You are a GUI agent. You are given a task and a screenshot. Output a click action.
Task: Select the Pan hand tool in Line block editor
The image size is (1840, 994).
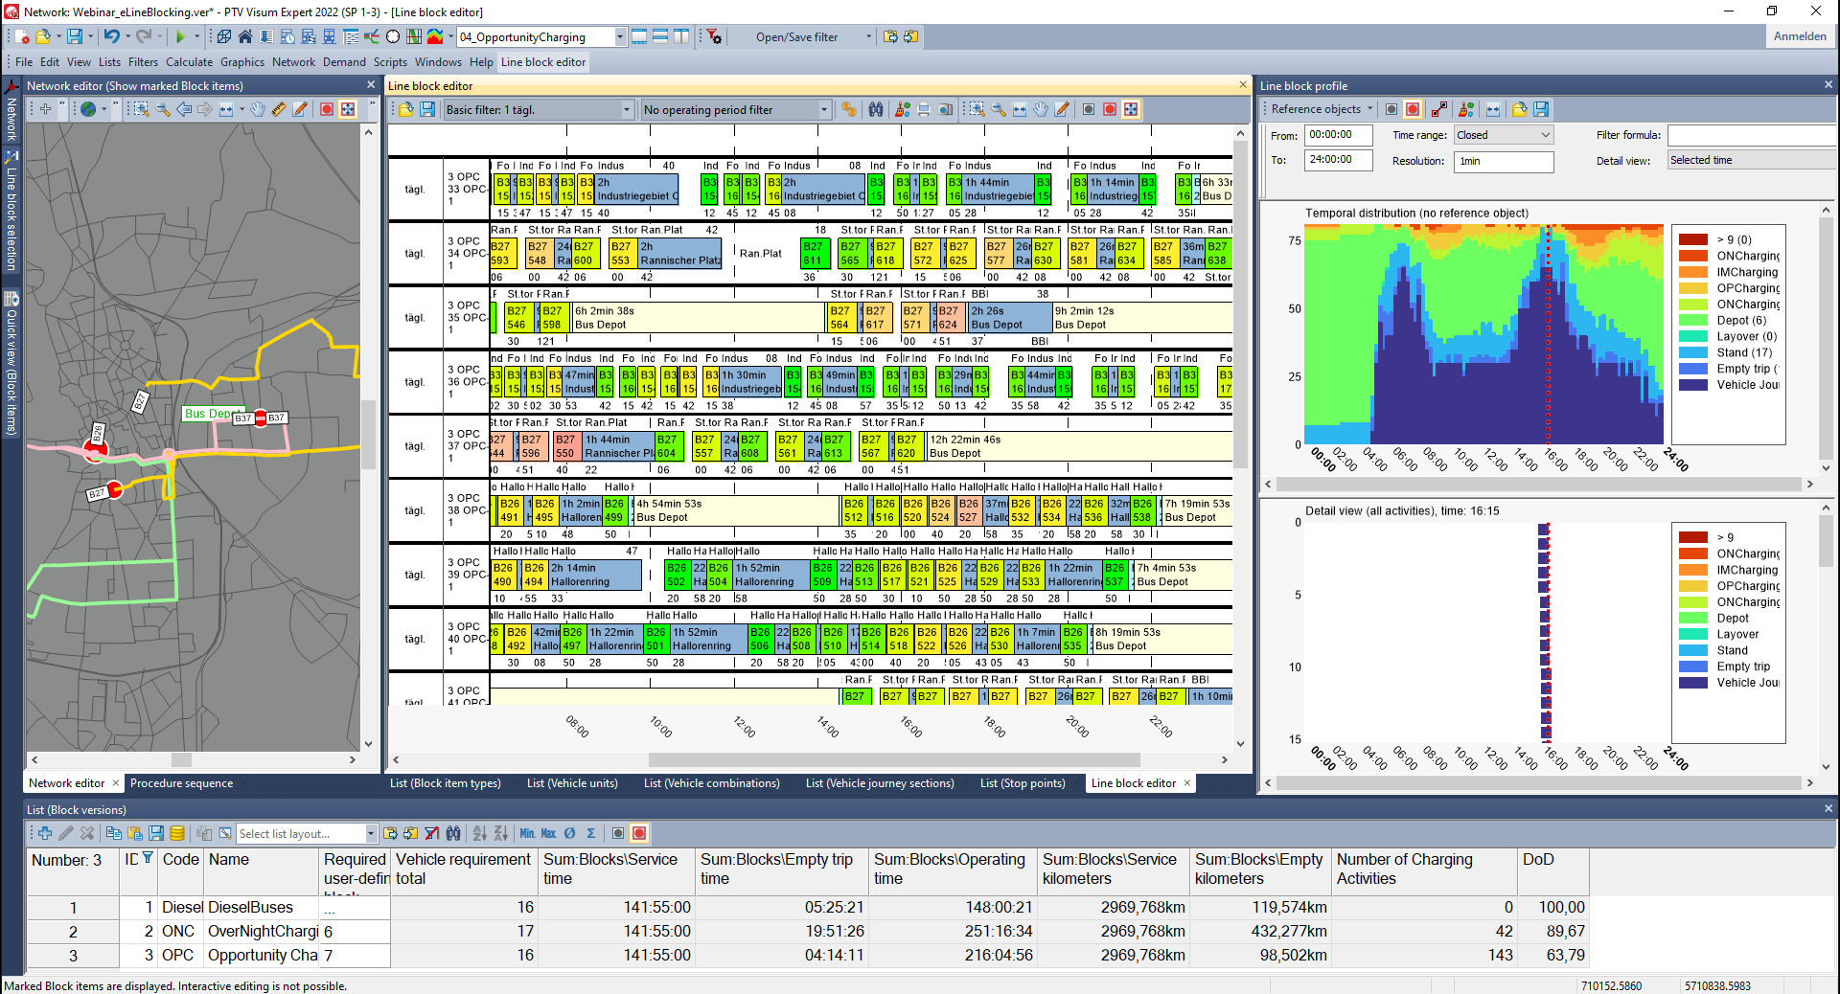1042,109
